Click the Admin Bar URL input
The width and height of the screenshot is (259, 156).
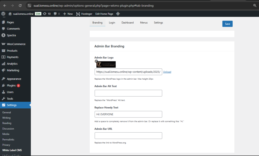coord(128,136)
